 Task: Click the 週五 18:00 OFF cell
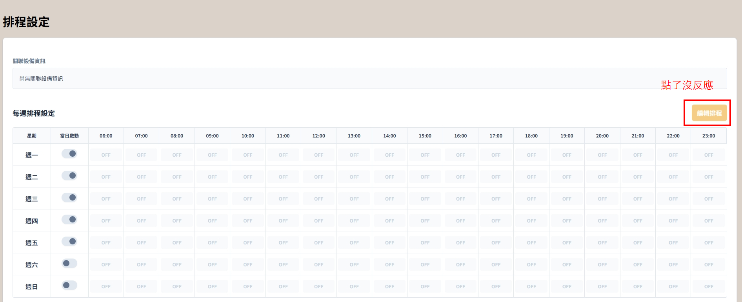pos(531,243)
